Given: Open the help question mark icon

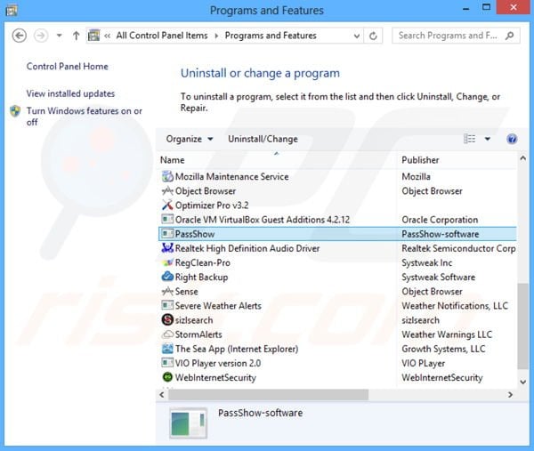Looking at the screenshot, I should pyautogui.click(x=512, y=139).
